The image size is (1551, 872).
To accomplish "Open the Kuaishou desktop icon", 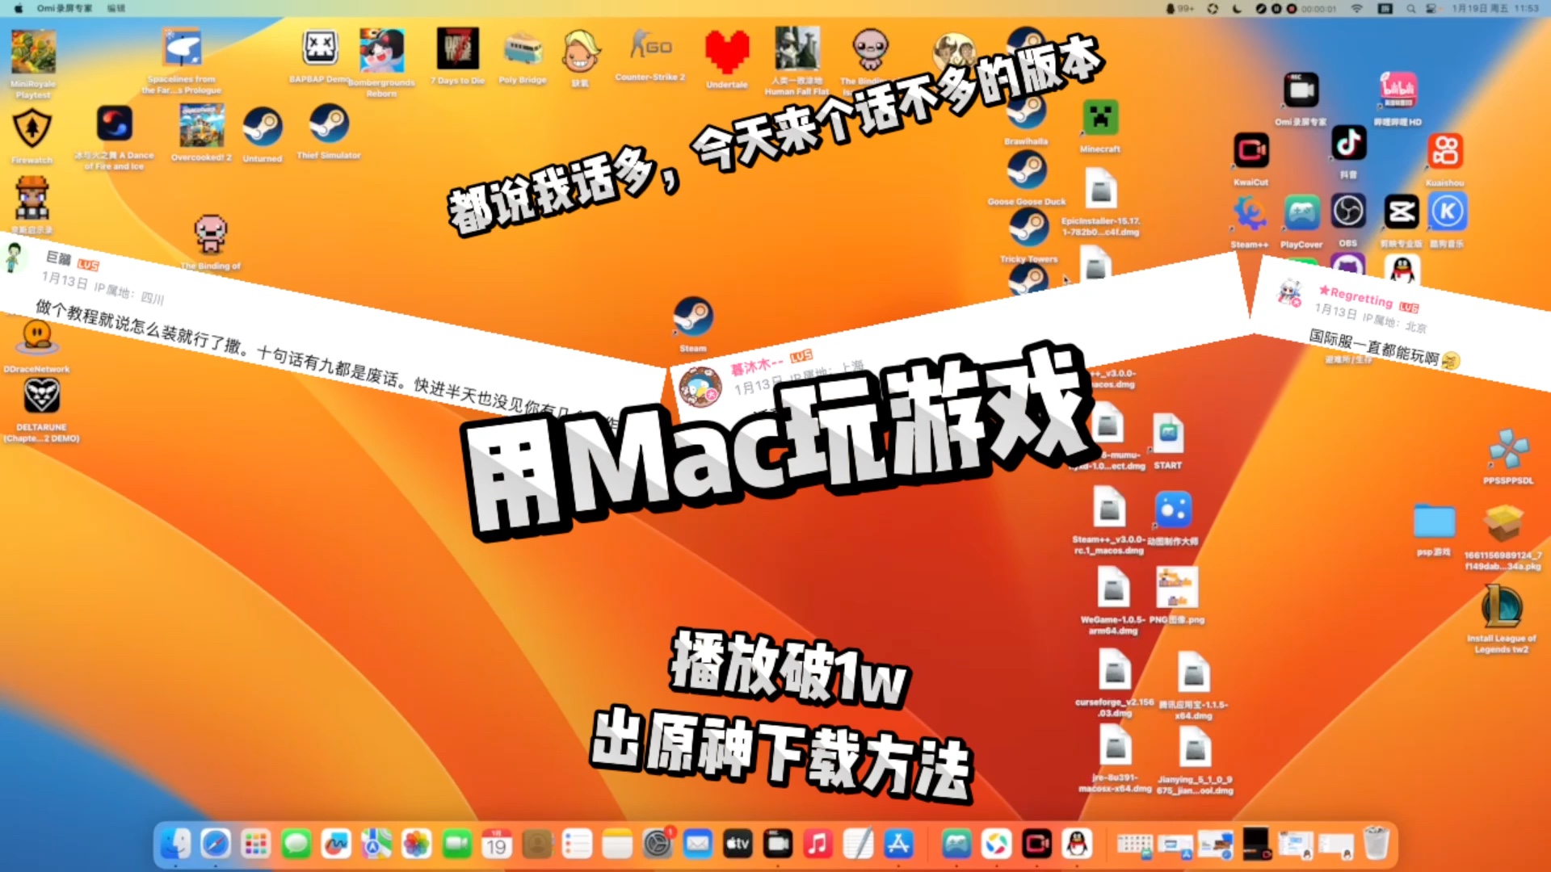I will (x=1445, y=151).
